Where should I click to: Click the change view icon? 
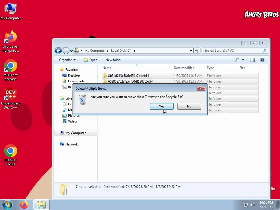point(237,60)
